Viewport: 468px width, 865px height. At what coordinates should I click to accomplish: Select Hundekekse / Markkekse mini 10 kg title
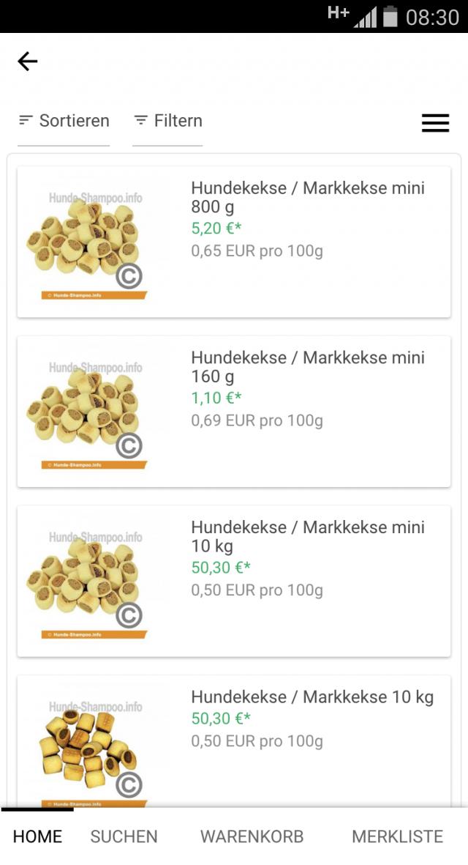click(307, 536)
